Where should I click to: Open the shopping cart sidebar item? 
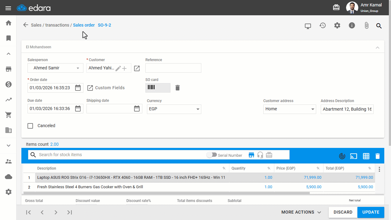click(x=9, y=115)
